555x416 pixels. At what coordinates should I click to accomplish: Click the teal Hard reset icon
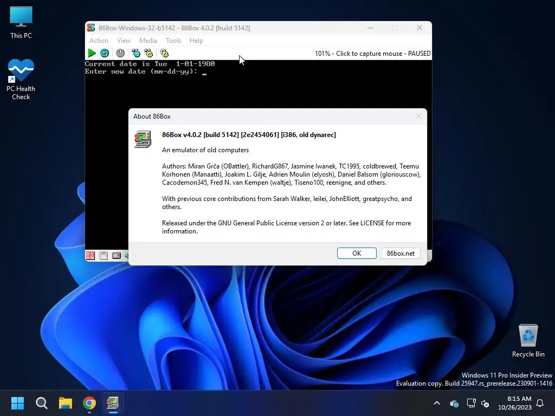(x=105, y=53)
